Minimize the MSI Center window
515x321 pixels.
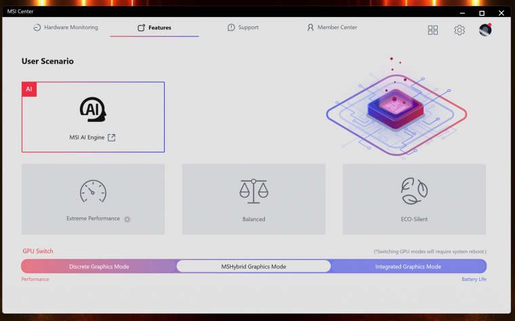(x=462, y=13)
